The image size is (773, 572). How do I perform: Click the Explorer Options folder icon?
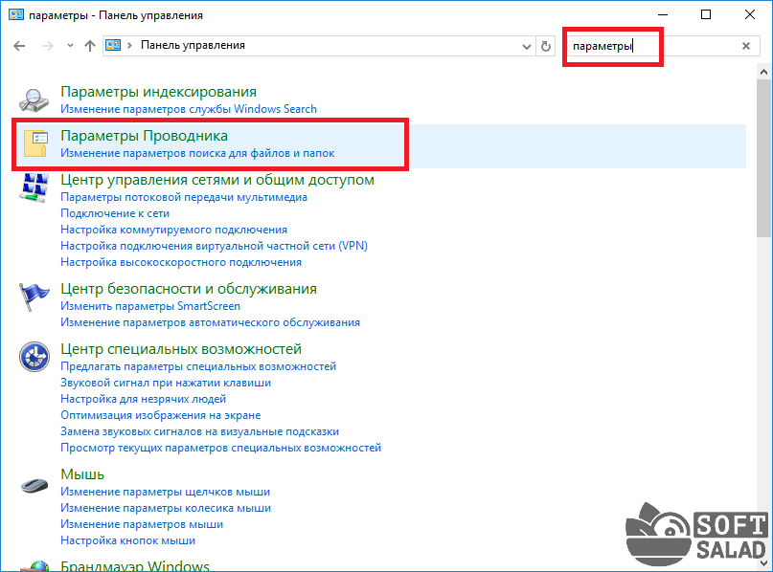[35, 143]
